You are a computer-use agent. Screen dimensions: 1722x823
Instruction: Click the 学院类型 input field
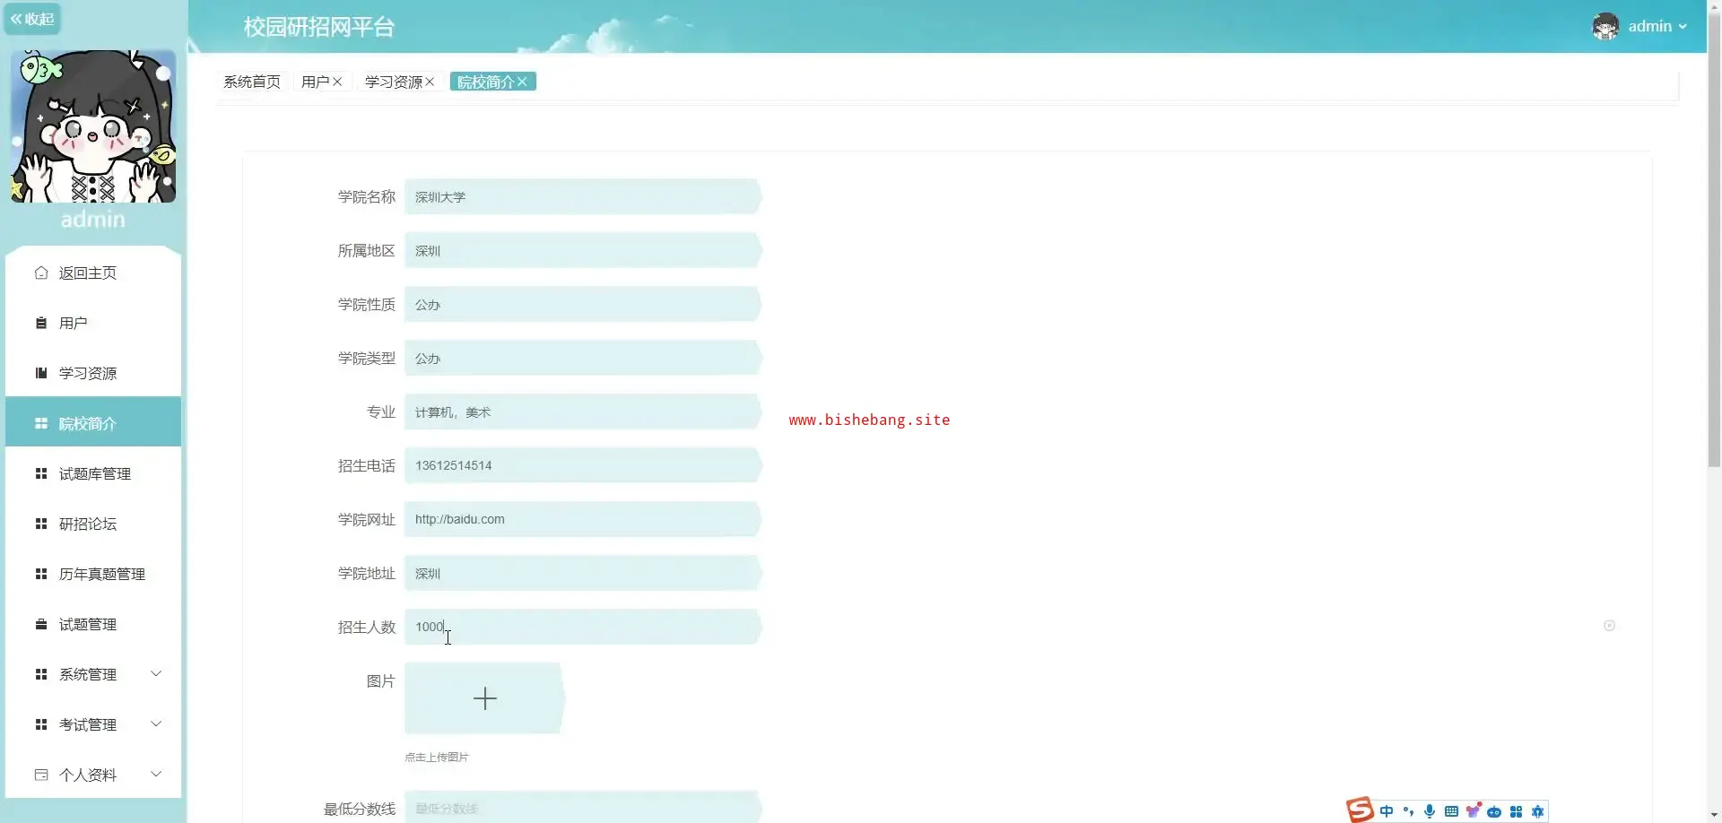[583, 358]
